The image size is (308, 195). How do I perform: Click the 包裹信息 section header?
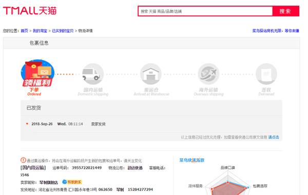point(39,43)
